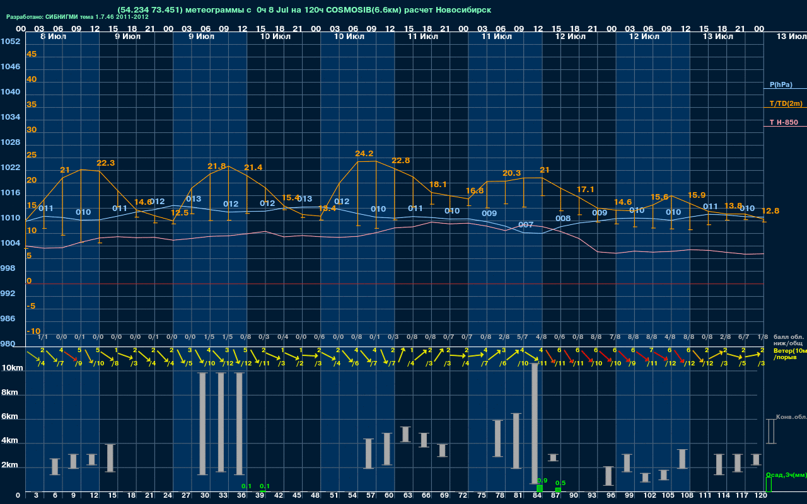The height and width of the screenshot is (504, 807).
Task: Click the hour 72 marker on bottom axis
Action: coord(463,496)
